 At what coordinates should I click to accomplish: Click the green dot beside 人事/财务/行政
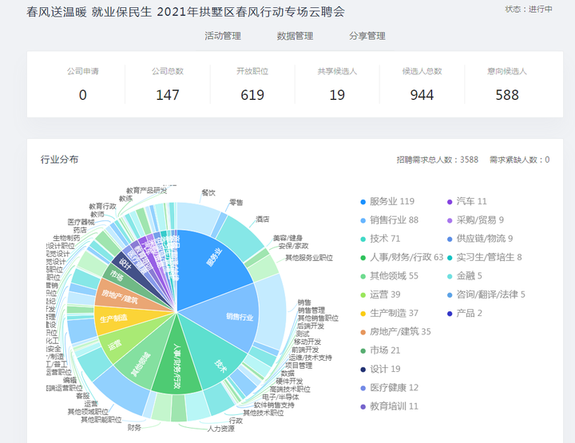(x=363, y=257)
